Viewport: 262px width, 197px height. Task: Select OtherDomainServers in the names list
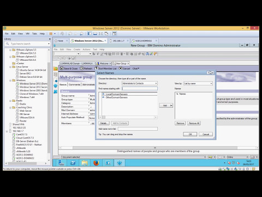pyautogui.click(x=116, y=97)
